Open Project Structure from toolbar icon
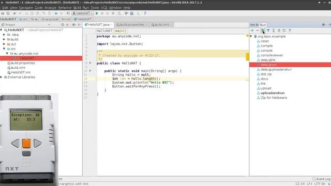Image resolution: width=331 pixels, height=186 pixels. pyautogui.click(x=132, y=13)
